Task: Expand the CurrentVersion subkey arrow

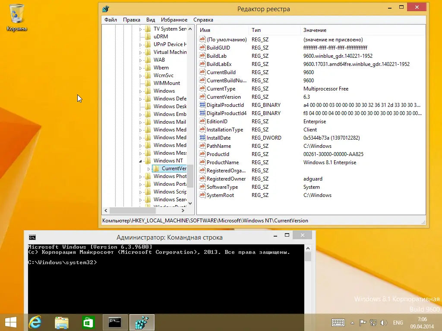Action: [148, 169]
